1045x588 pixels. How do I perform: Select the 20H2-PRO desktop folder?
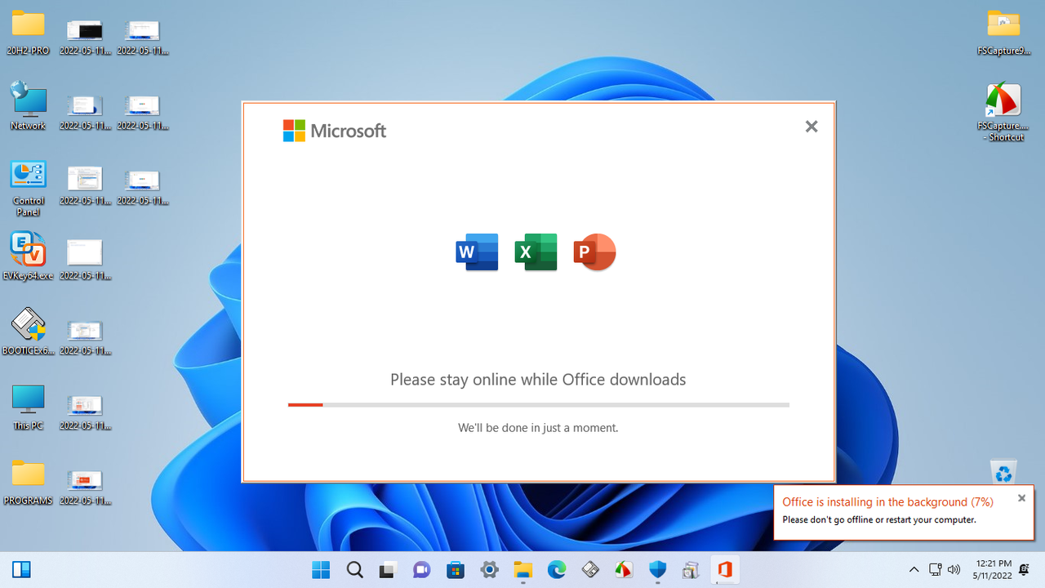28,33
